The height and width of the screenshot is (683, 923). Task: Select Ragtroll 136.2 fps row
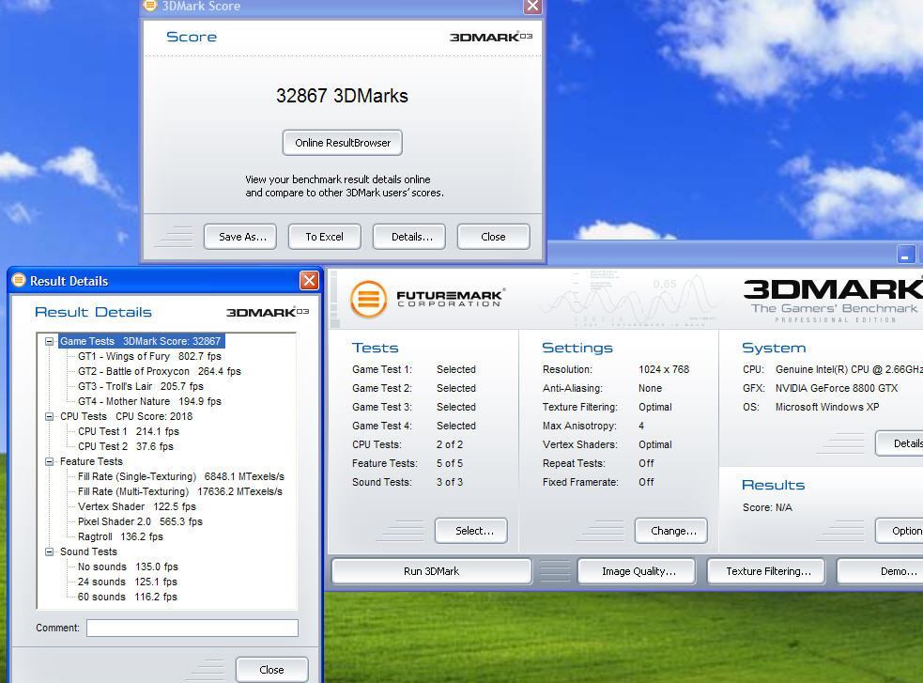point(121,536)
